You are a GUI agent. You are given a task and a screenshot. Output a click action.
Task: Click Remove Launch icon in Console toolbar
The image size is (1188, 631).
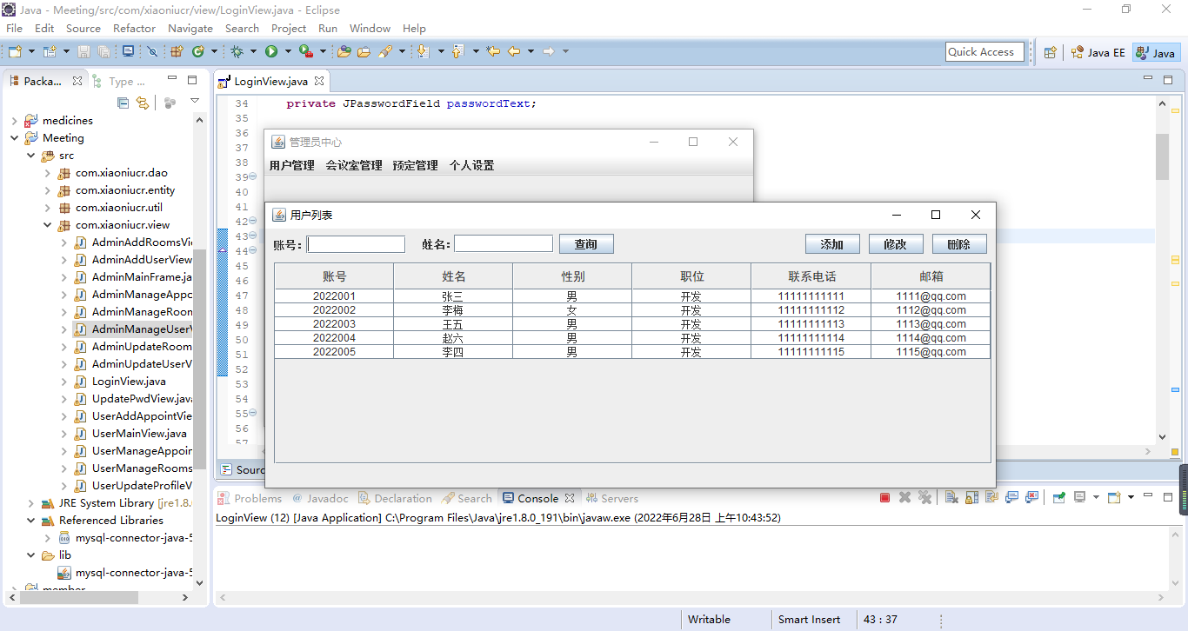coord(904,498)
